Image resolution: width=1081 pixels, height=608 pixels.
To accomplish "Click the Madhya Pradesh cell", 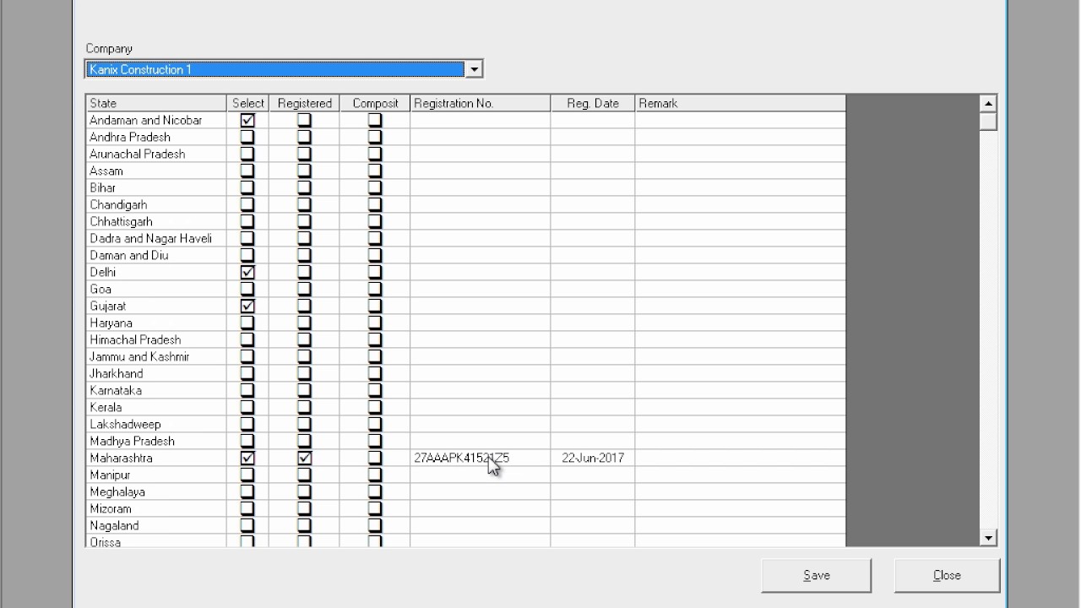I will [x=156, y=441].
